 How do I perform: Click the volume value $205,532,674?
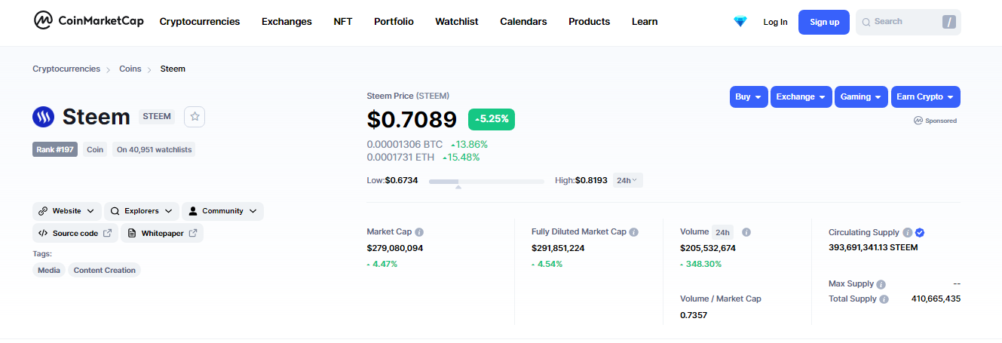click(708, 247)
